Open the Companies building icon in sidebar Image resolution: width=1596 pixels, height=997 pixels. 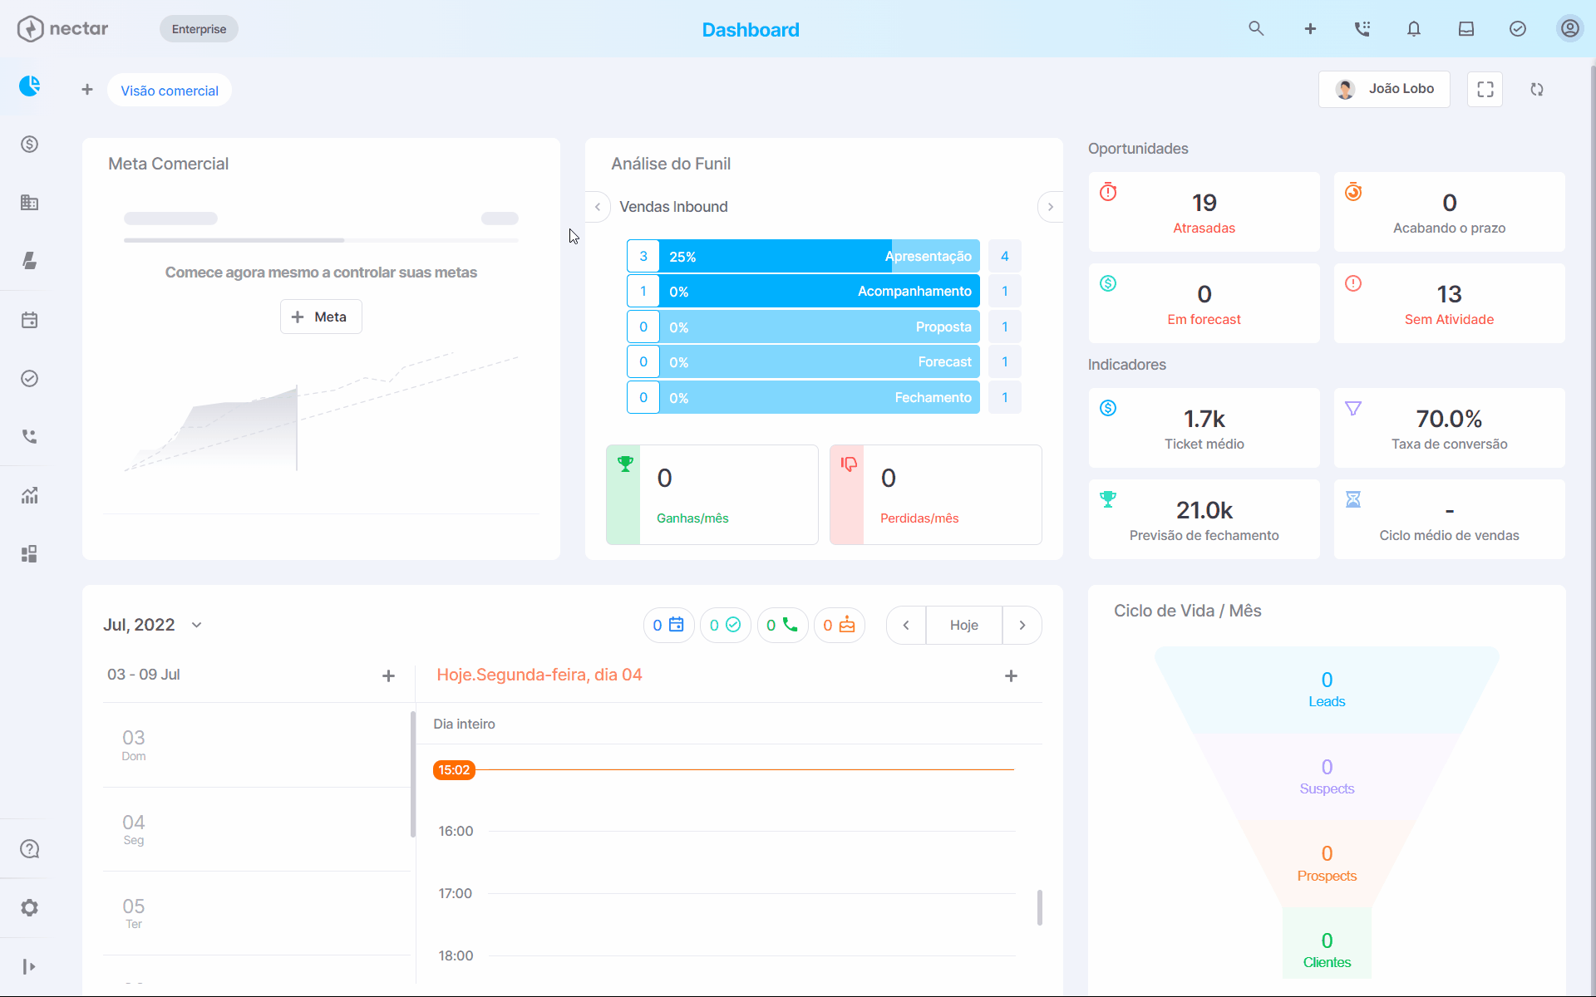pos(30,203)
